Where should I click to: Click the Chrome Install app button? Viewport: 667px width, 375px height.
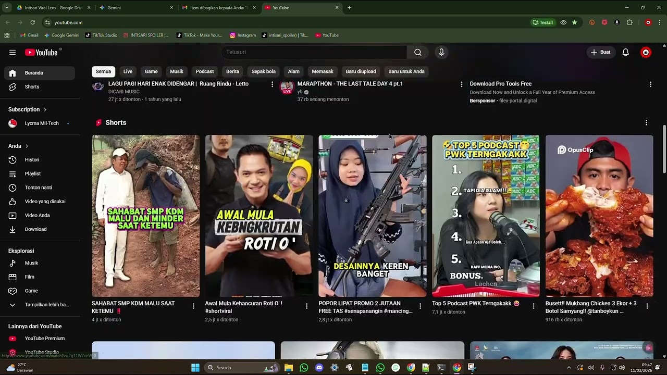click(542, 22)
